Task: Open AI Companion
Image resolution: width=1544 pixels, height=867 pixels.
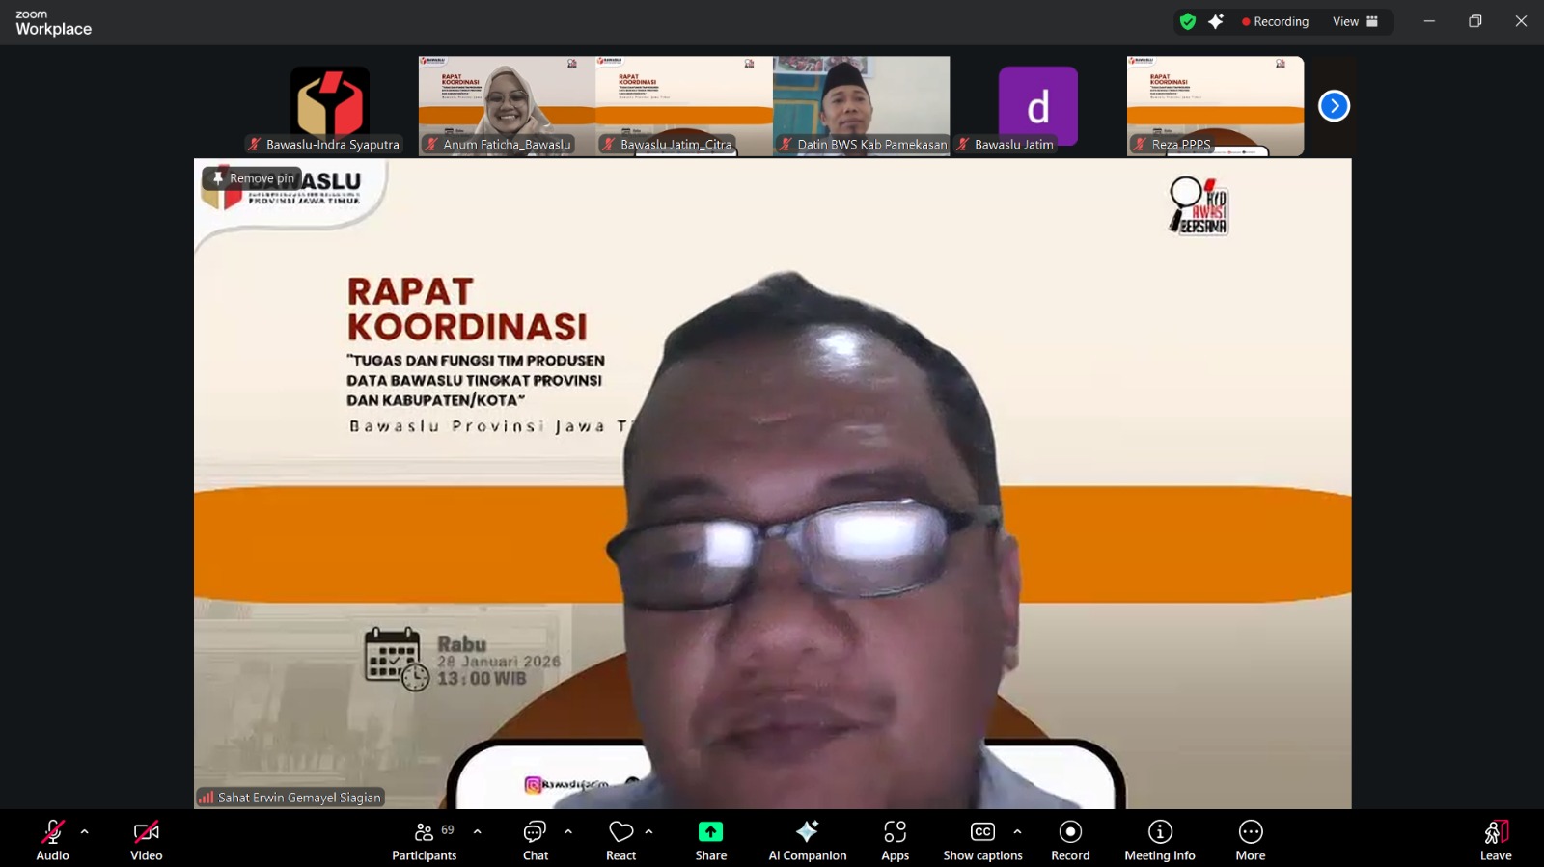Action: (x=807, y=839)
